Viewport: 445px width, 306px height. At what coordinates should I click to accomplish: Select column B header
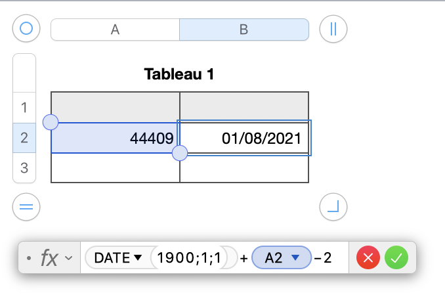coord(244,30)
